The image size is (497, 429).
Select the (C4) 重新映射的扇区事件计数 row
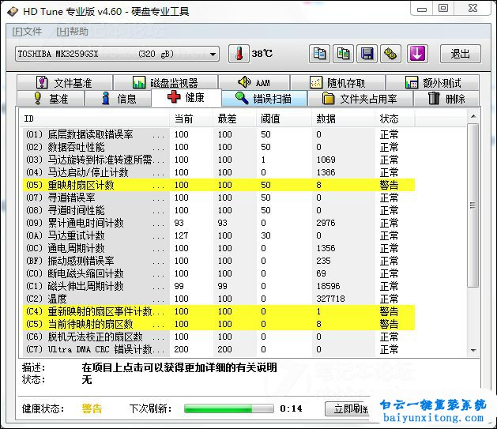tap(218, 311)
